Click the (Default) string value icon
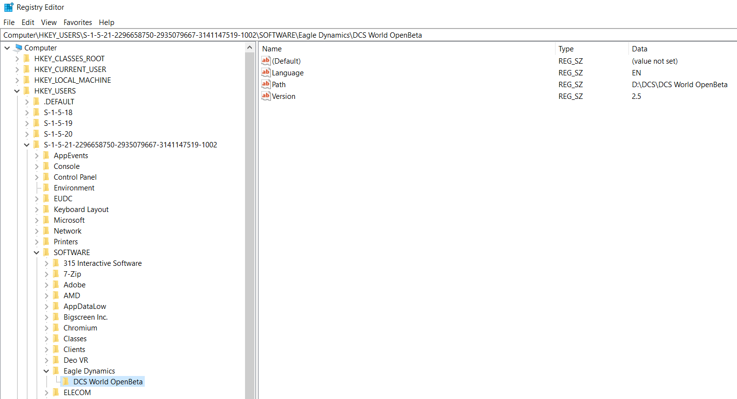This screenshot has width=737, height=399. [266, 61]
